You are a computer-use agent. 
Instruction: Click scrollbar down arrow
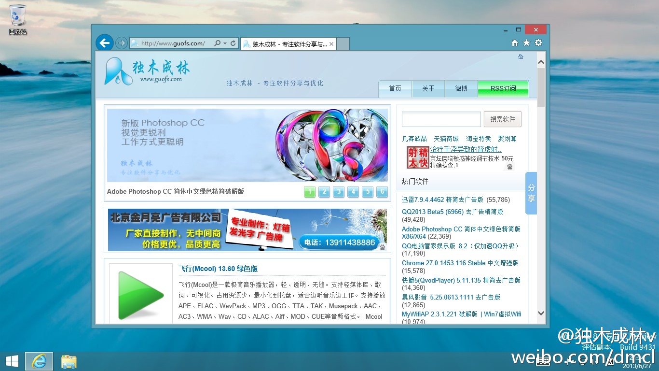(x=541, y=314)
